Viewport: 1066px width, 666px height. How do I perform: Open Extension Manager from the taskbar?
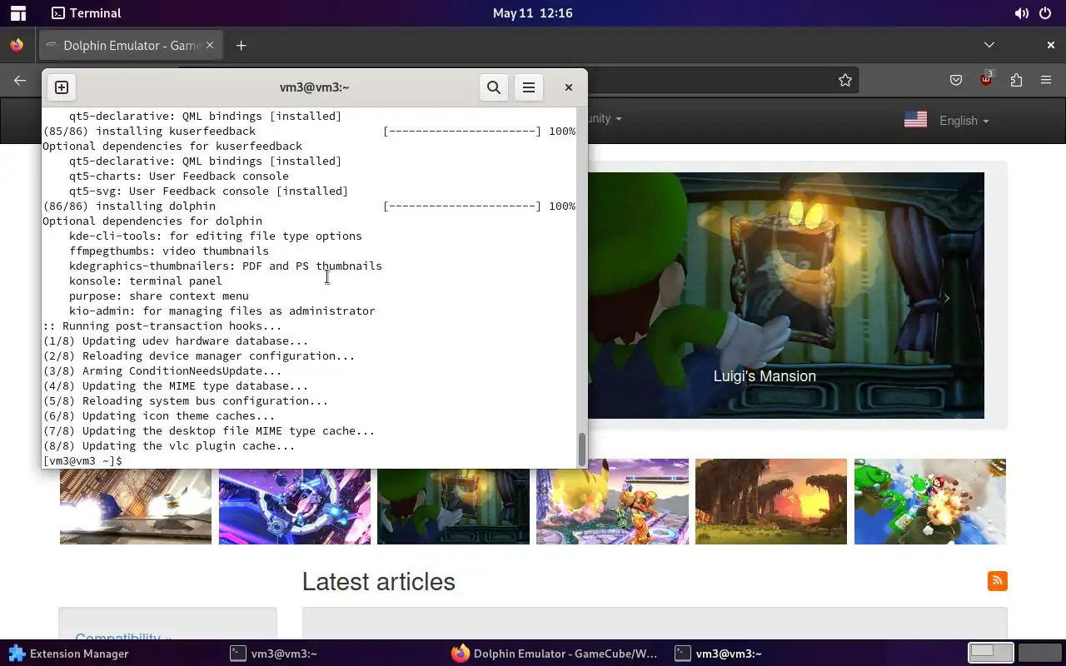pos(69,654)
